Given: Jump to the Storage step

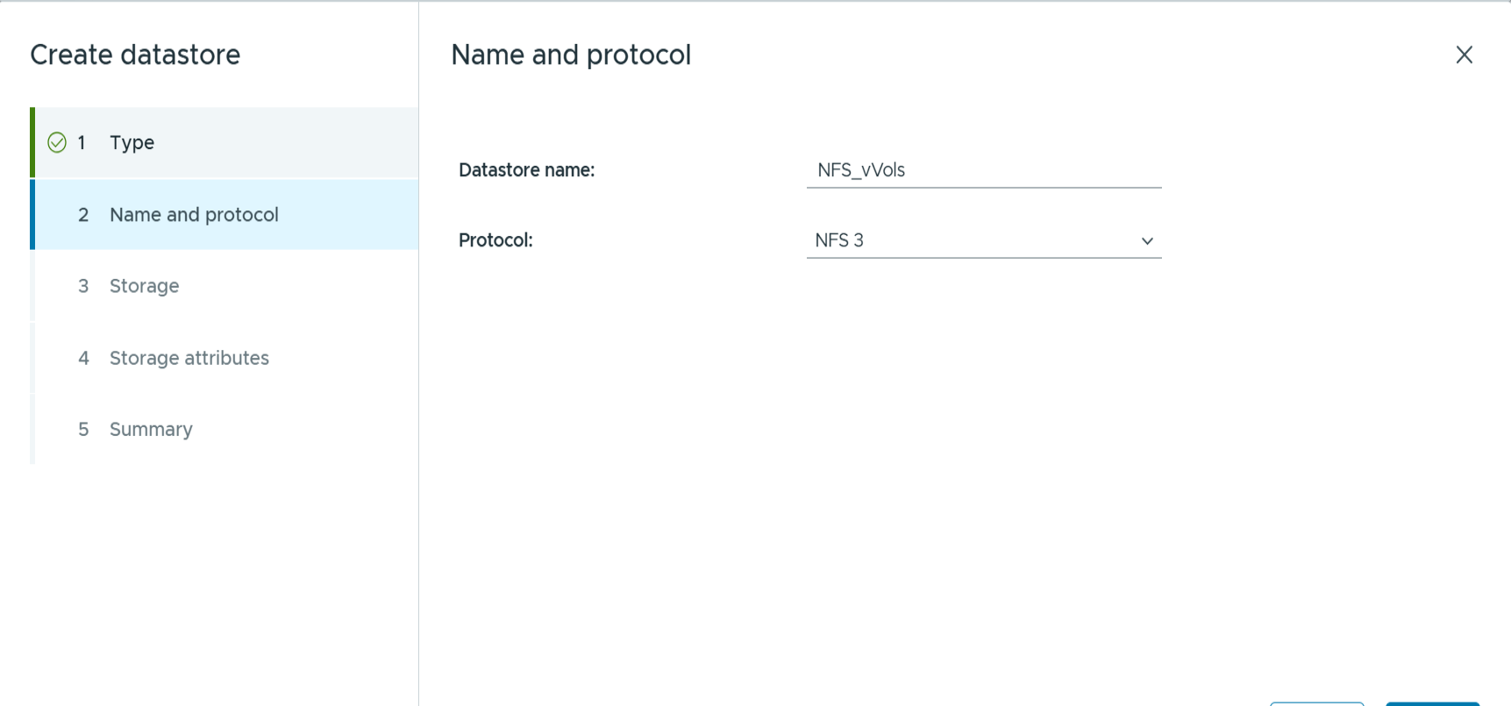Looking at the screenshot, I should [x=144, y=286].
